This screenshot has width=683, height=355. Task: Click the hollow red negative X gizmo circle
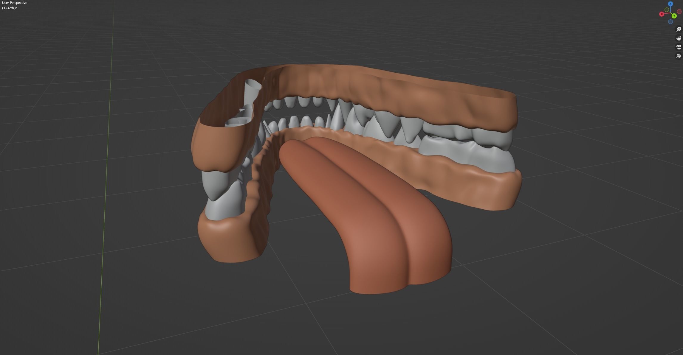(x=679, y=12)
